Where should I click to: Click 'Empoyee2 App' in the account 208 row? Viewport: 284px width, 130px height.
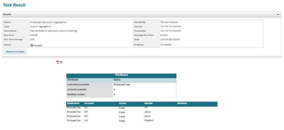(x=74, y=116)
